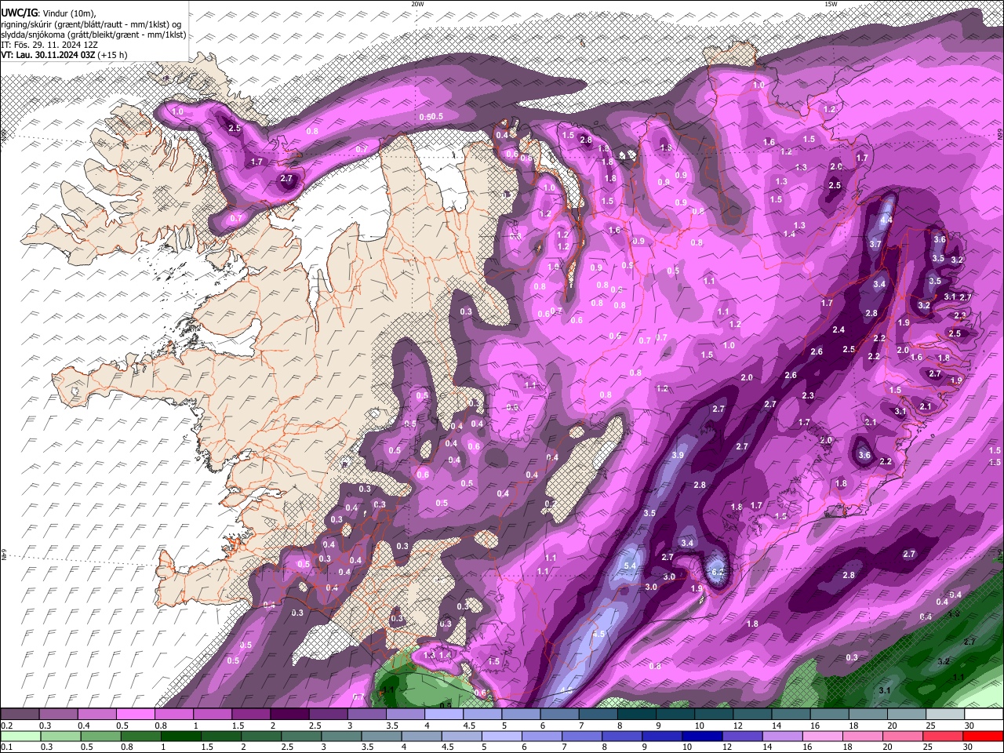
Task: Pick upper legend swatch between 12 and 14
Action: tap(752, 715)
